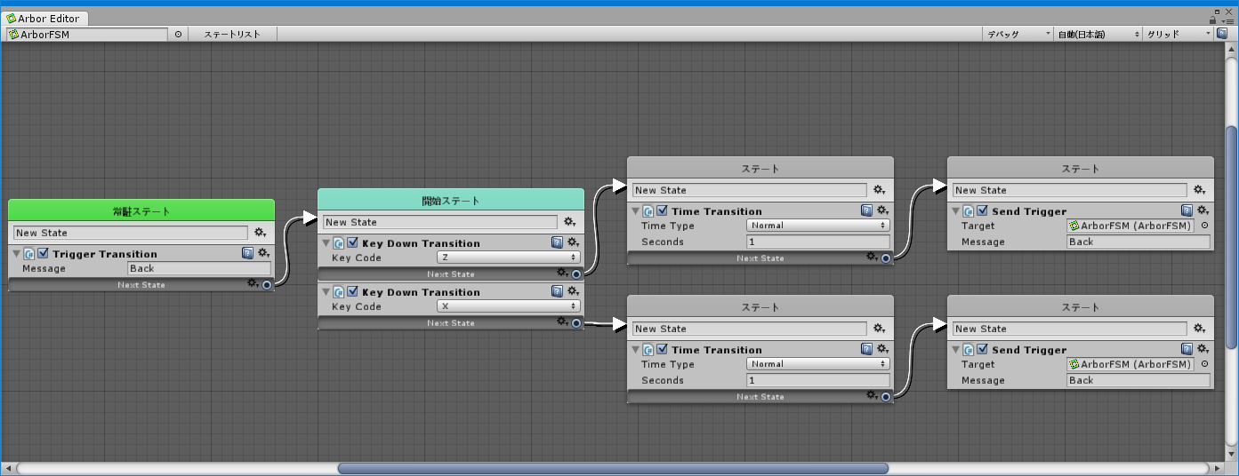Open the デバッグ menu in the toolbar
Screen dimensions: 1239x476
(1018, 35)
